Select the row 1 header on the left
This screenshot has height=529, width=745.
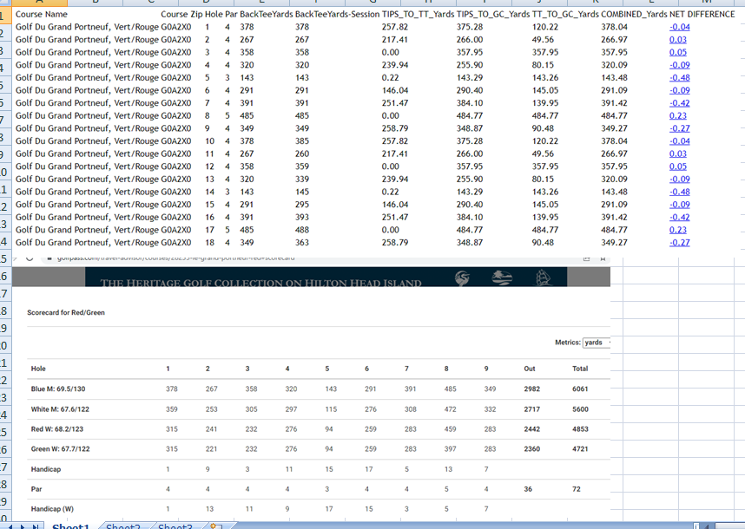(5, 16)
